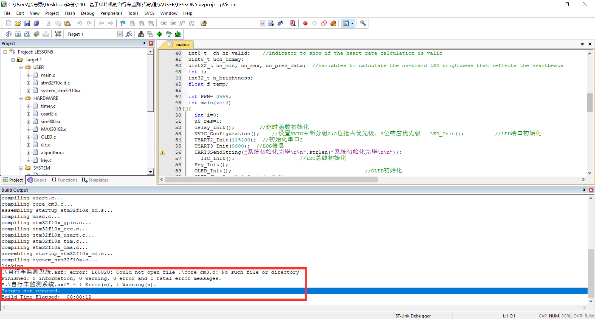This screenshot has width=595, height=319.
Task: Switch to the Books tab
Action: tap(37, 180)
